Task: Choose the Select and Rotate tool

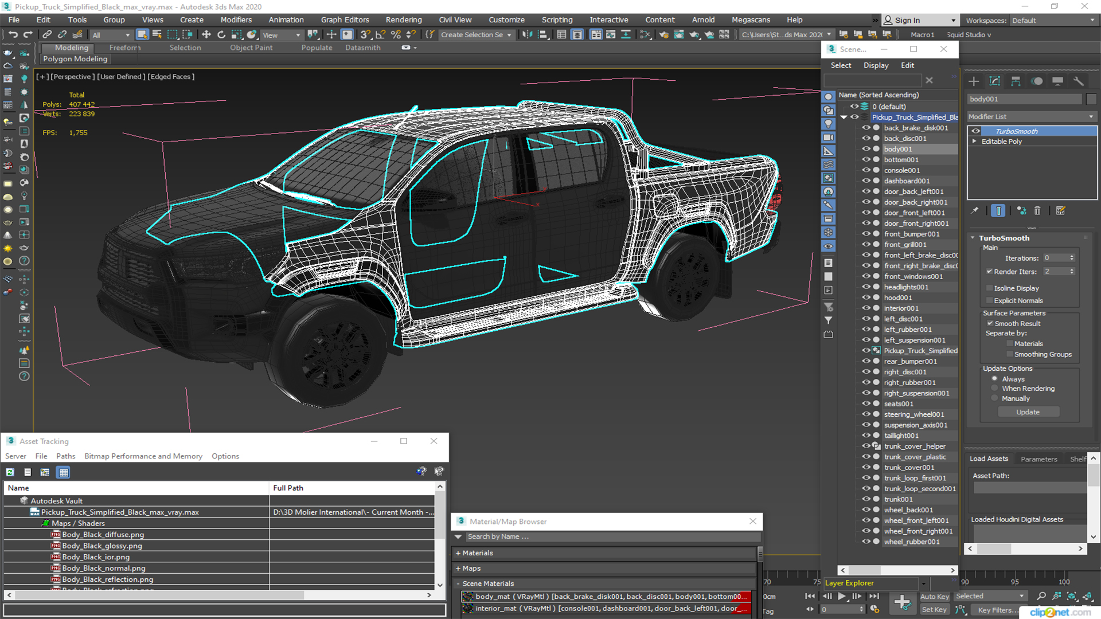Action: 221,35
